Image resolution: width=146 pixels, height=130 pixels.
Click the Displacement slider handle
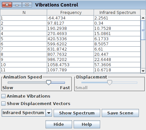[109, 83]
